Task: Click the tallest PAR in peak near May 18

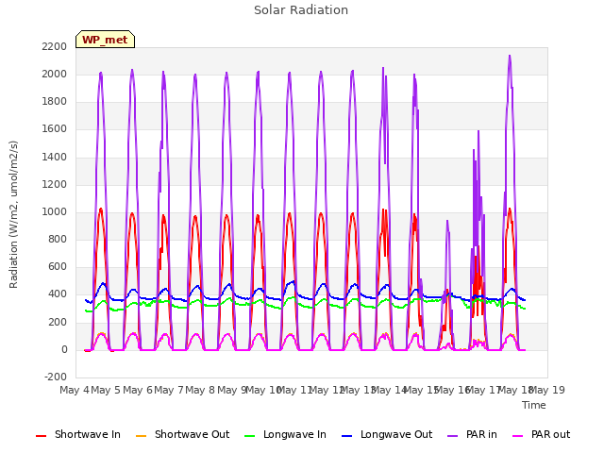Action: click(x=510, y=57)
